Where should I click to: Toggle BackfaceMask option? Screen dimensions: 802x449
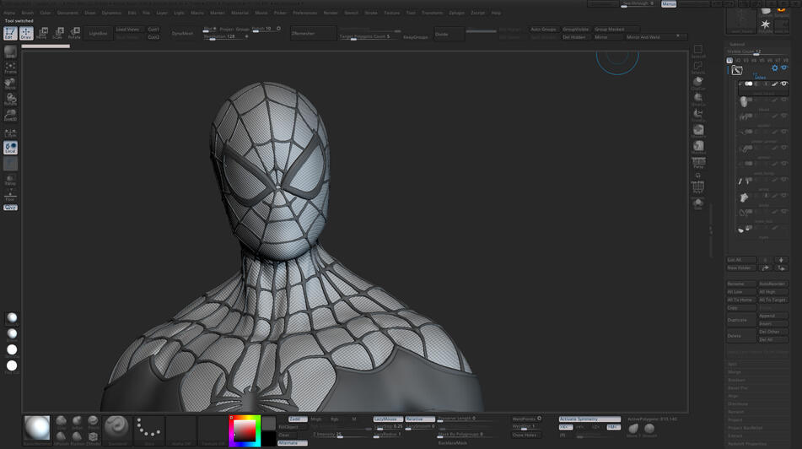pyautogui.click(x=453, y=443)
